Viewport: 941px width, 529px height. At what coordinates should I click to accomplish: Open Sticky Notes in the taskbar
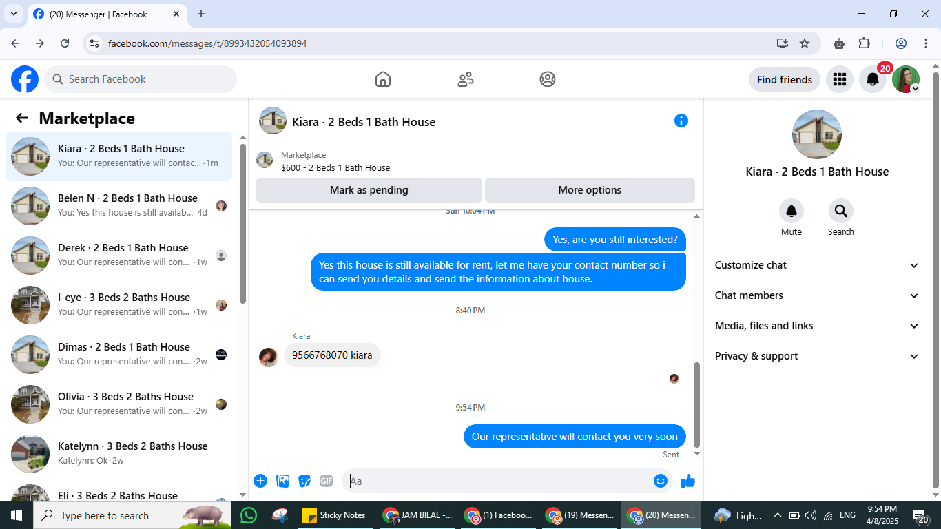334,515
